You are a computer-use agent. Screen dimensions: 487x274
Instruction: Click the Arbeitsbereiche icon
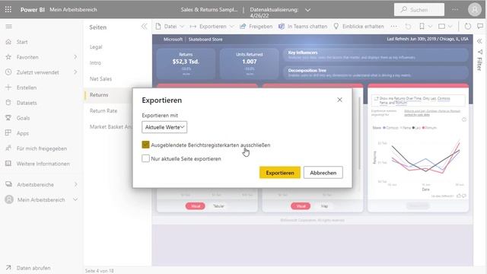click(x=8, y=184)
